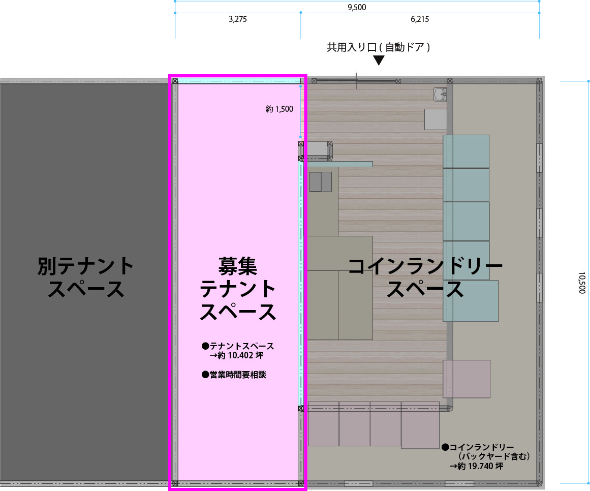Click the 募集テナントスペース heading
The height and width of the screenshot is (491, 590).
click(238, 289)
